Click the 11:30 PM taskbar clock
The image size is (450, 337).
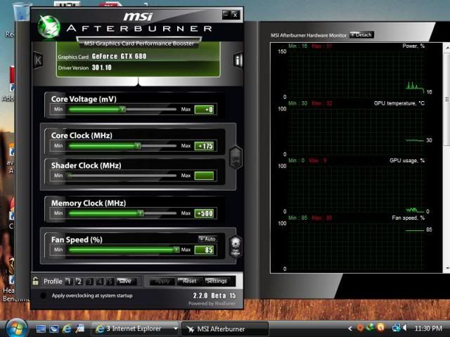[428, 329]
